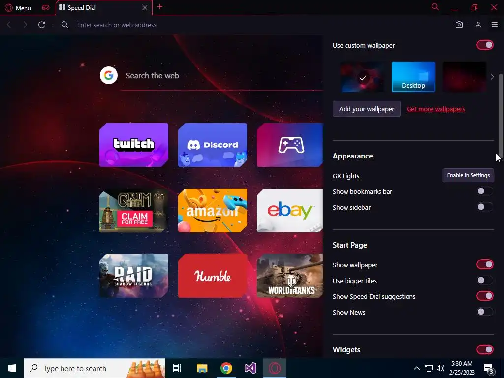Close the Speed Dial tab
Screen dimensions: 504x378
pos(145,8)
